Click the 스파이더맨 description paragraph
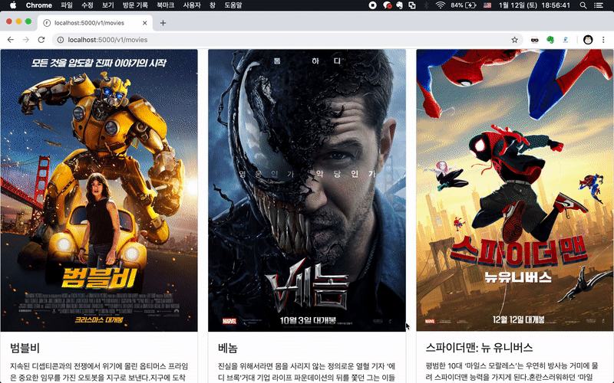The image size is (614, 383). pos(512,372)
